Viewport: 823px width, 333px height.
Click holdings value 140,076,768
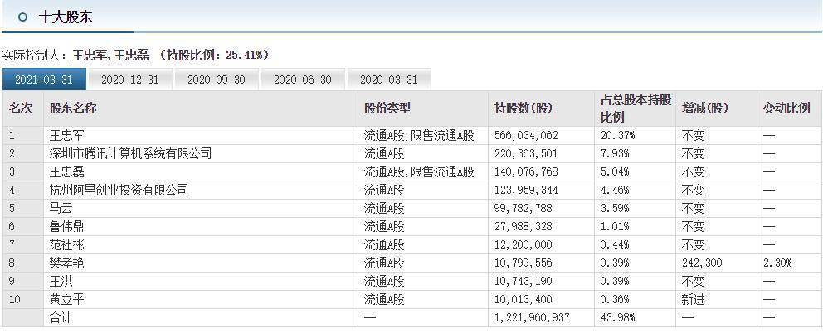pyautogui.click(x=526, y=172)
